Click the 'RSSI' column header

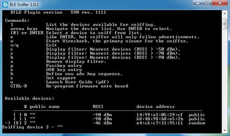(x=98, y=107)
